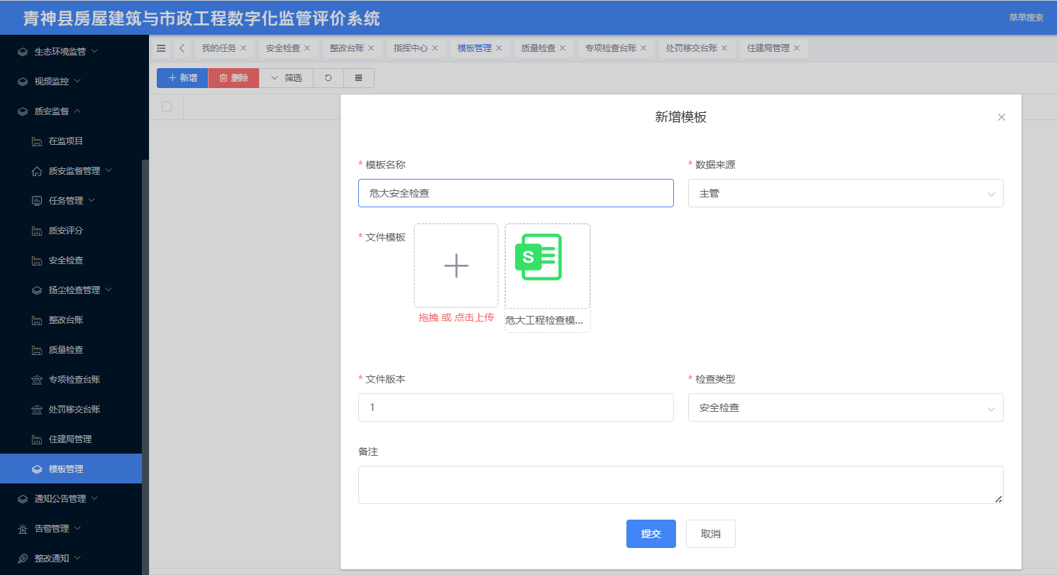Click the refresh icon in toolbar
The image size is (1057, 575).
pos(328,78)
